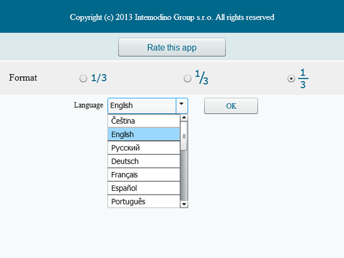
Task: Click the scrollbar track below the thumb
Action: point(184,175)
